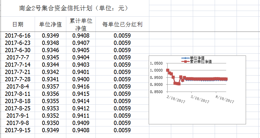The width and height of the screenshot is (260, 138).
Task: Select the 单位净值 header cell in table
Action: point(50,24)
